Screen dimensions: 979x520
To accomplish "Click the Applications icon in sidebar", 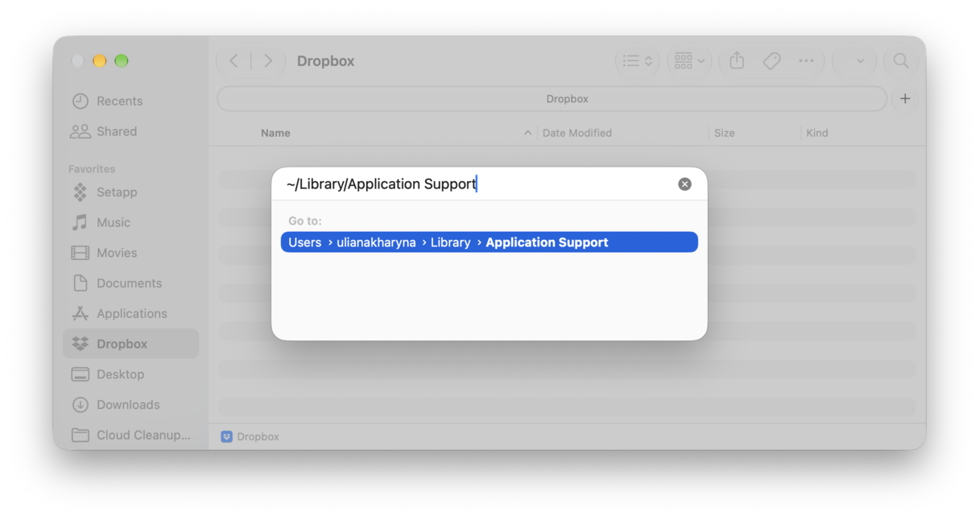I will (81, 314).
